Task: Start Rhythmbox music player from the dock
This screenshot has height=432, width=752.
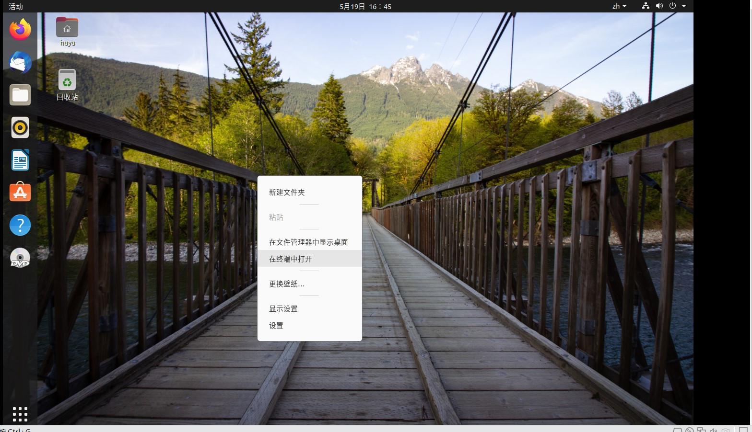Action: coord(20,127)
